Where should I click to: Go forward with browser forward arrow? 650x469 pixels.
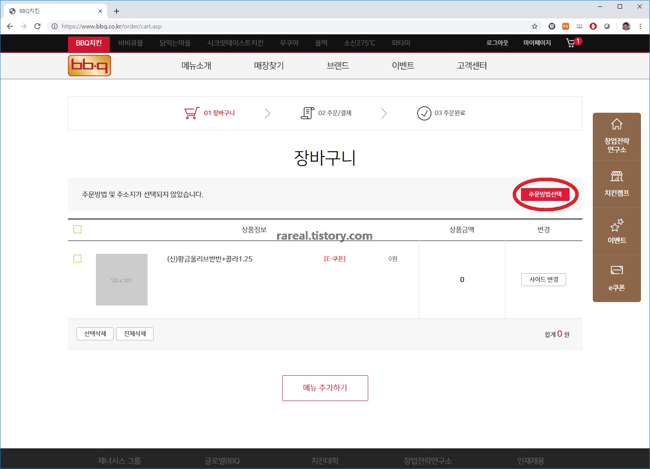pyautogui.click(x=24, y=26)
